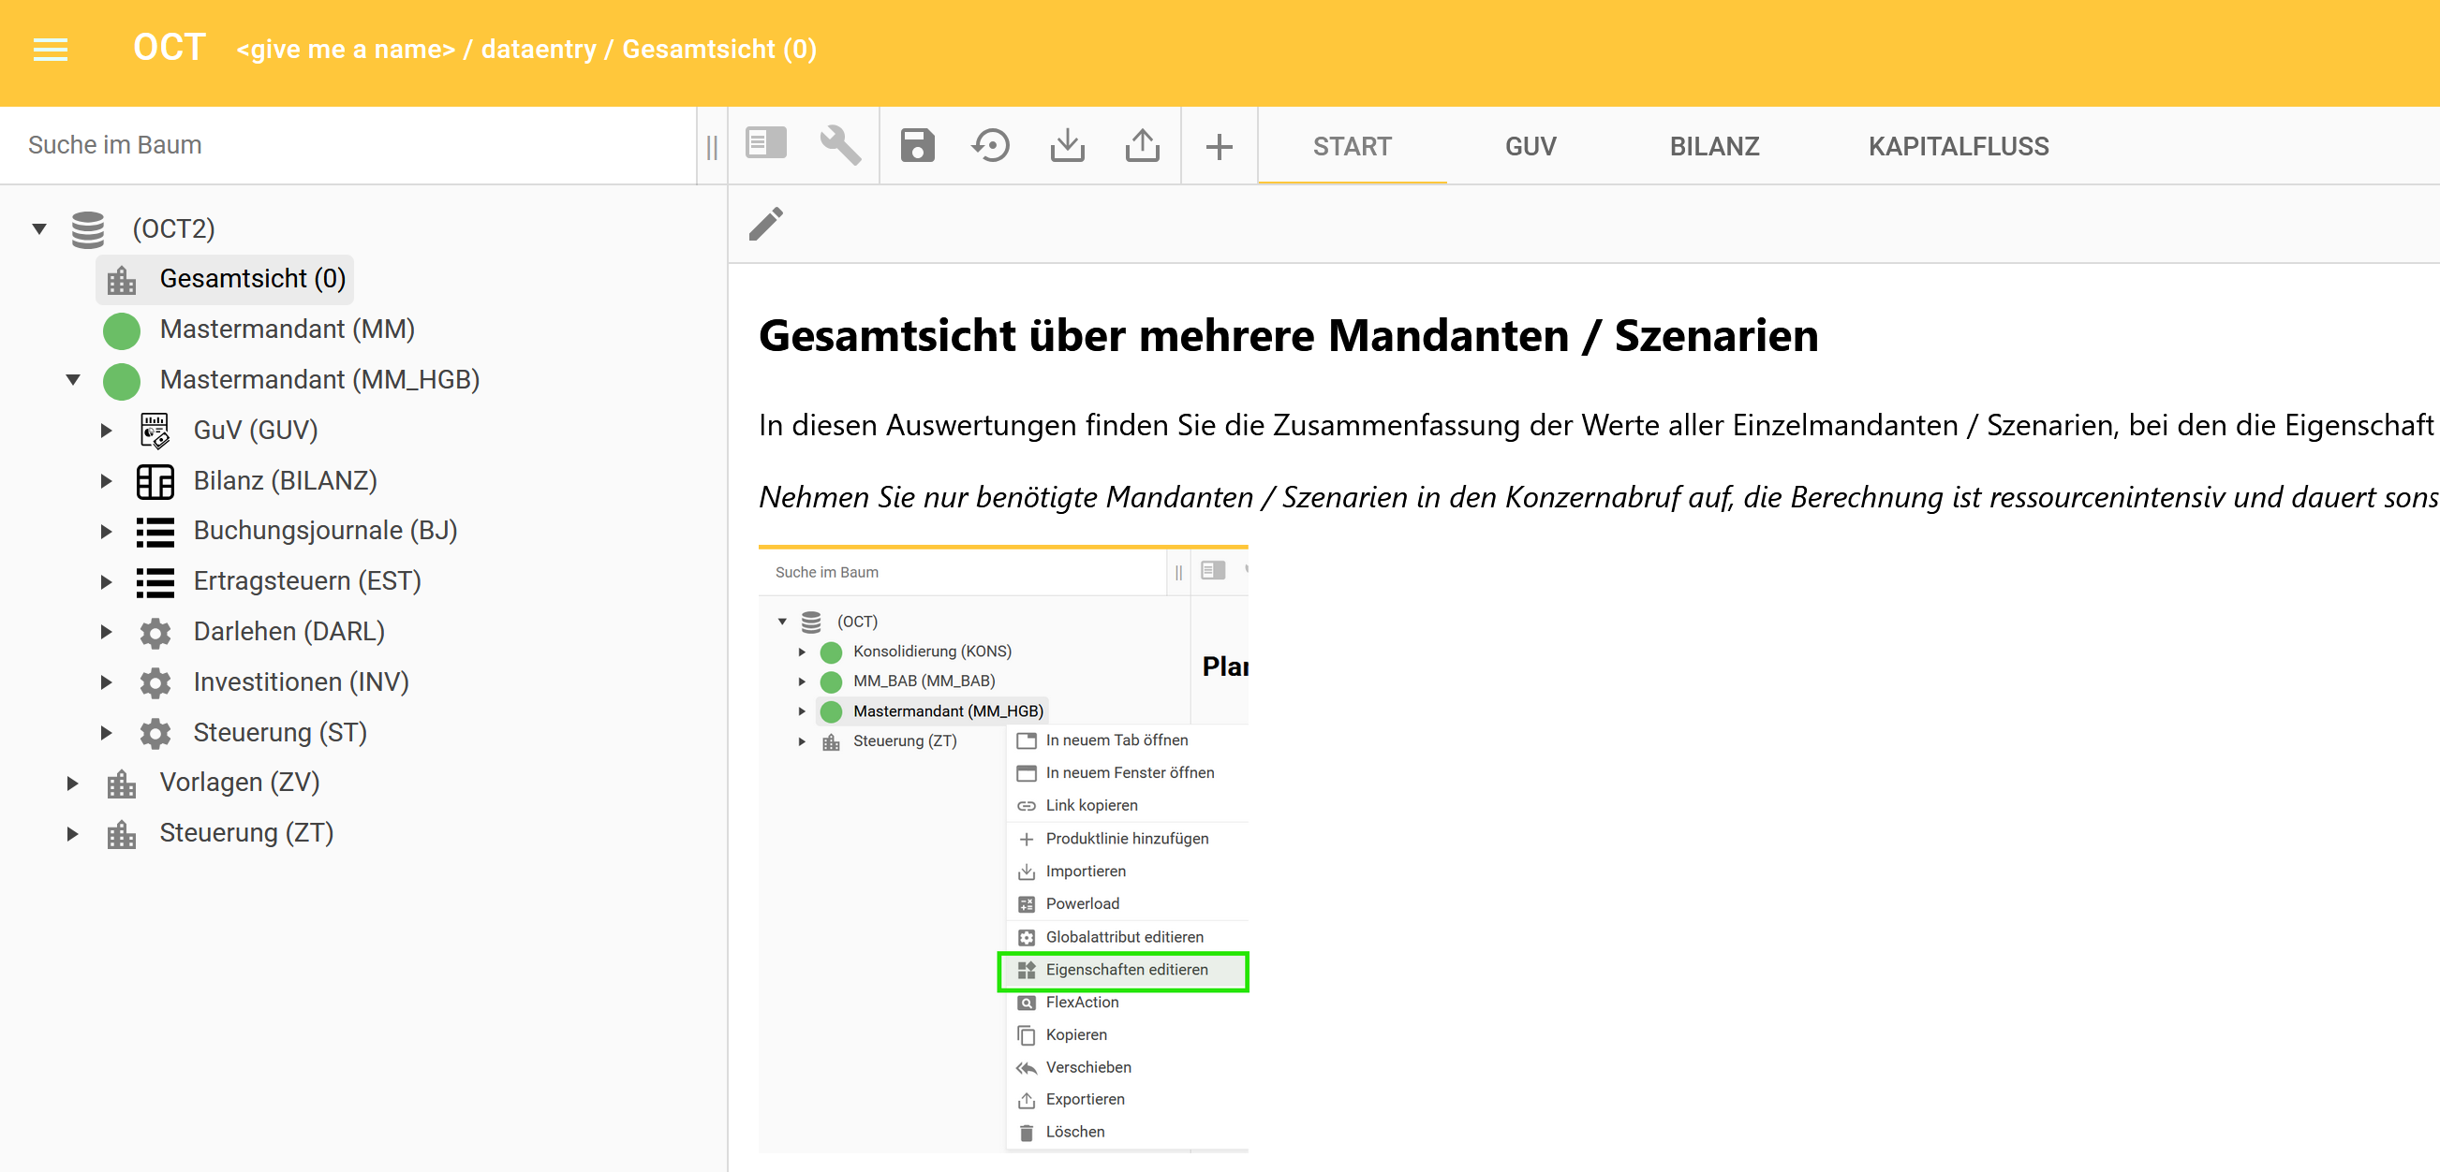The height and width of the screenshot is (1172, 2440).
Task: Expand the Vorlagen (ZV) tree node
Action: click(74, 782)
